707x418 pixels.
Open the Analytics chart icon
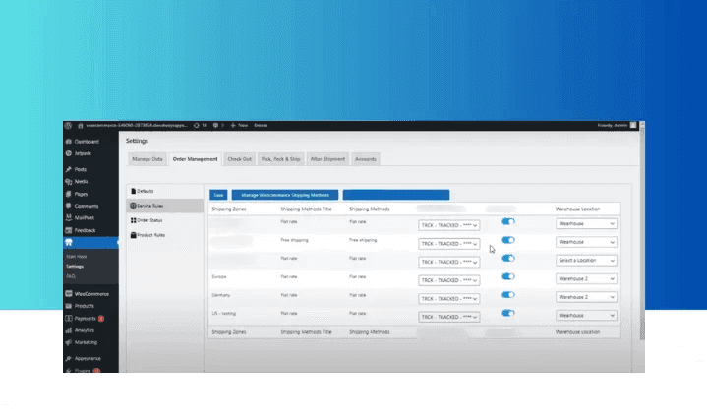(x=68, y=330)
